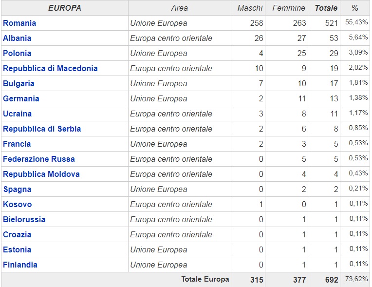The width and height of the screenshot is (372, 287).
Task: Click the Germania link
Action: 21,98
